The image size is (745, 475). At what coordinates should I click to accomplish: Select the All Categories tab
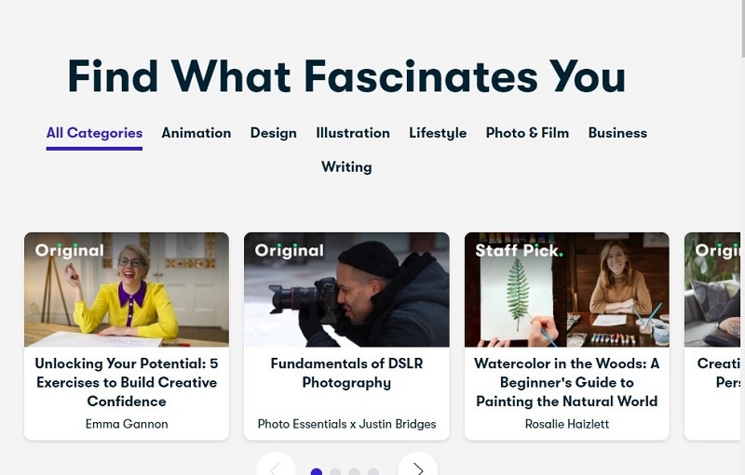94,133
